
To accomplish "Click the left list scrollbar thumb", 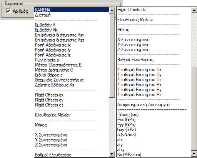I will 112,55.
